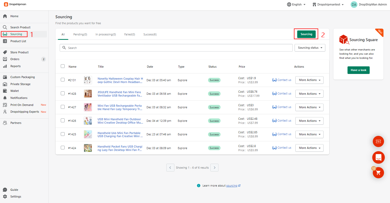Go to Private Storage in sidebar

[x=20, y=84]
